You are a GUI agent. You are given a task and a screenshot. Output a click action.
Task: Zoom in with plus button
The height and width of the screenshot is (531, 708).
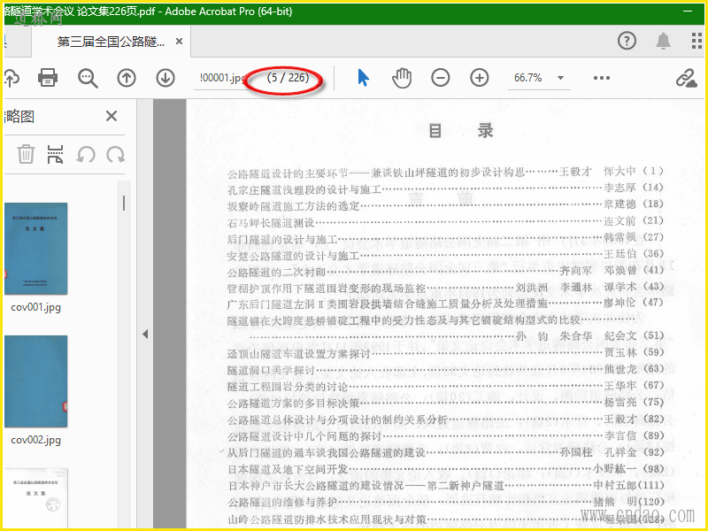tap(479, 78)
